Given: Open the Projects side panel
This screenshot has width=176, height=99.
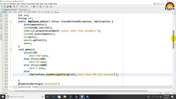Looking at the screenshot, I should (x=1, y=14).
